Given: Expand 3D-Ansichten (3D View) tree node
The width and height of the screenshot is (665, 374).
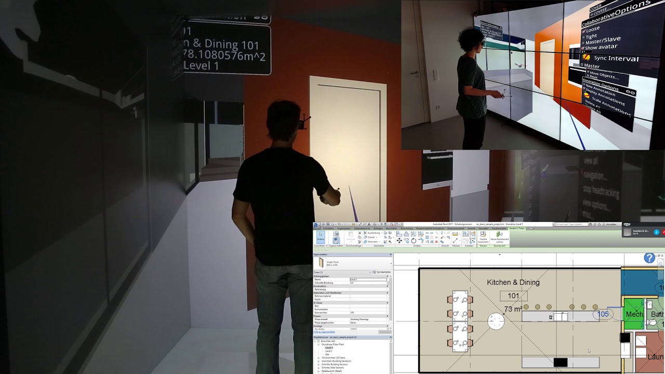Looking at the screenshot, I should click(x=318, y=357).
